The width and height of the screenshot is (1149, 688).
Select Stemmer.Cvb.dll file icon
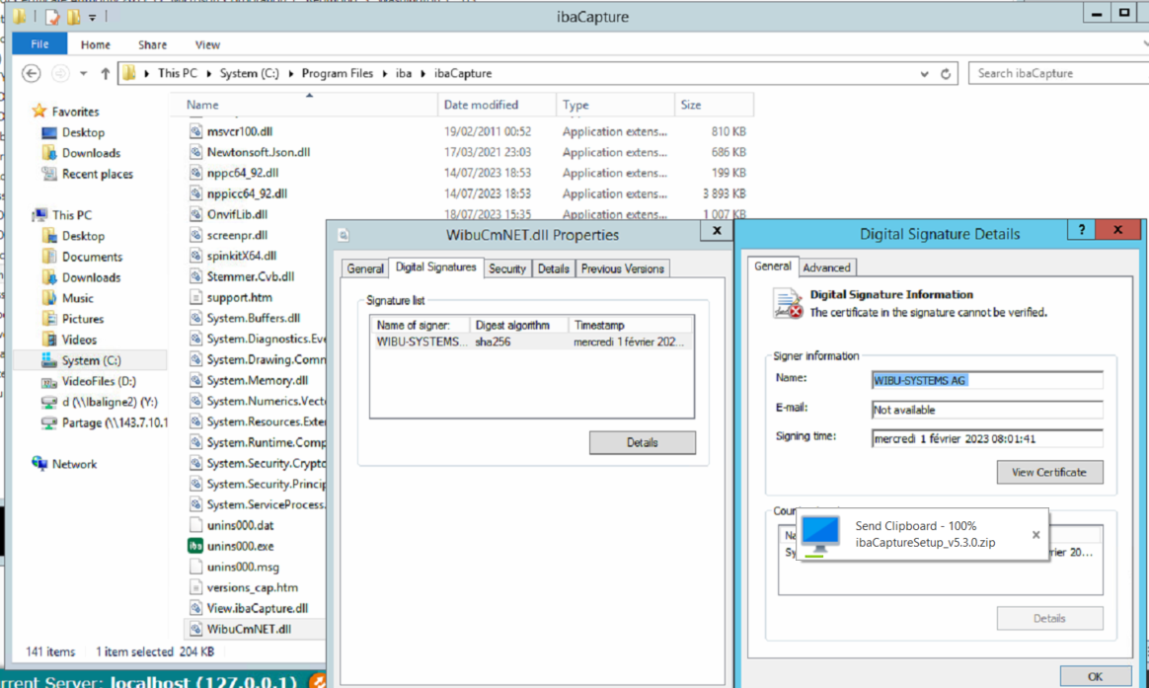[195, 276]
